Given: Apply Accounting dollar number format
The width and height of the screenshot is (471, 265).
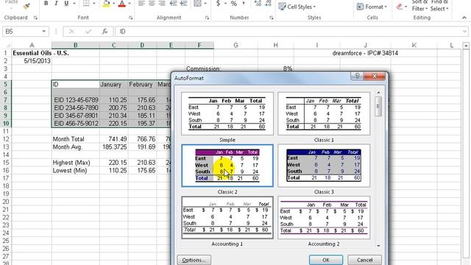Looking at the screenshot, I should tap(219, 3).
